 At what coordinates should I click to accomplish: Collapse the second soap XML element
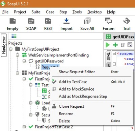pos(114,64)
